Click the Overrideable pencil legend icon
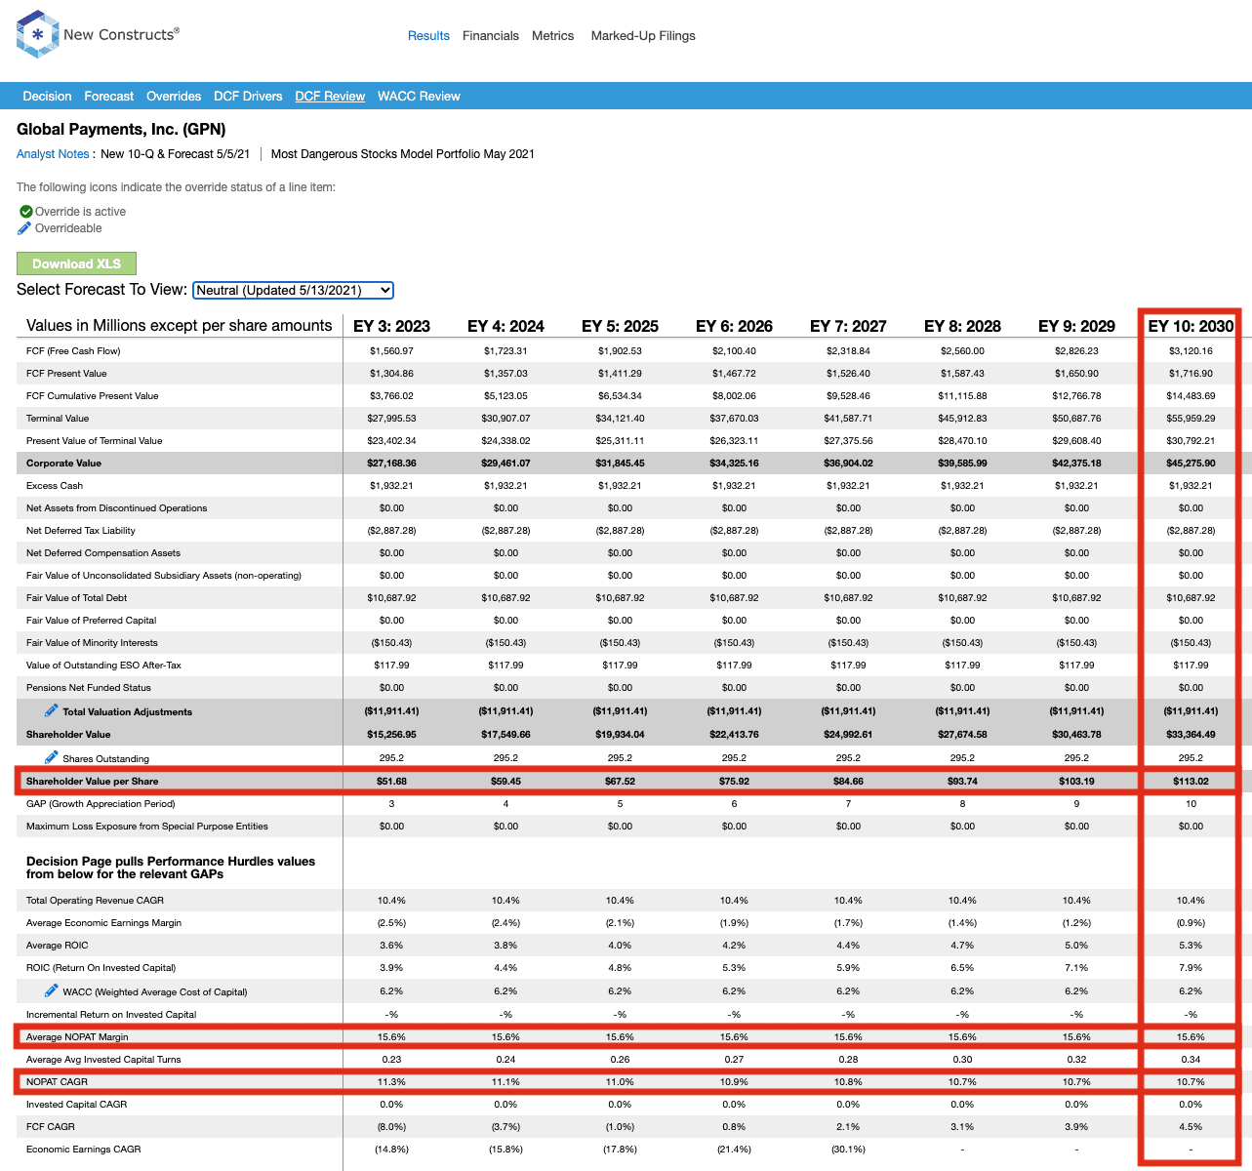 [x=24, y=228]
